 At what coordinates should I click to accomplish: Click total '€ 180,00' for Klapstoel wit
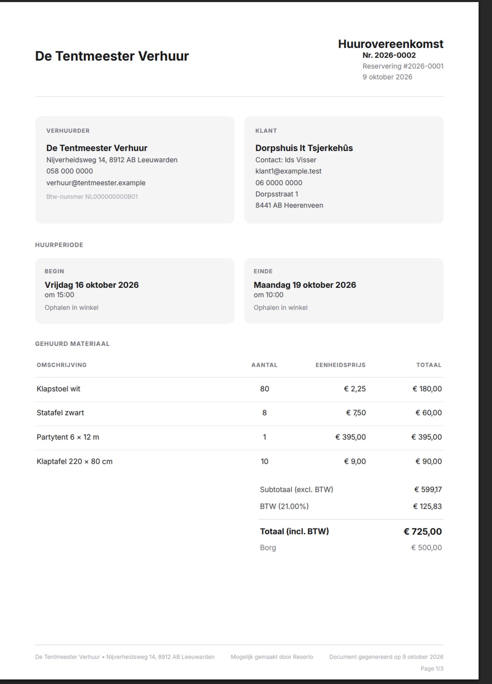(427, 389)
